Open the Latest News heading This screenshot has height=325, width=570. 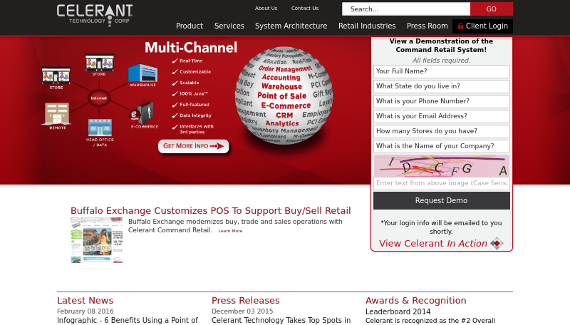(x=85, y=300)
